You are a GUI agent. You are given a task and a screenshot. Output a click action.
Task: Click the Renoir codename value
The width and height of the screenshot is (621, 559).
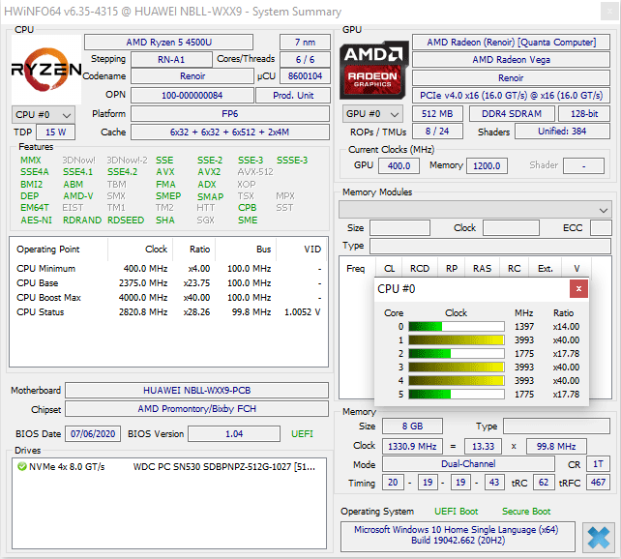(x=192, y=76)
